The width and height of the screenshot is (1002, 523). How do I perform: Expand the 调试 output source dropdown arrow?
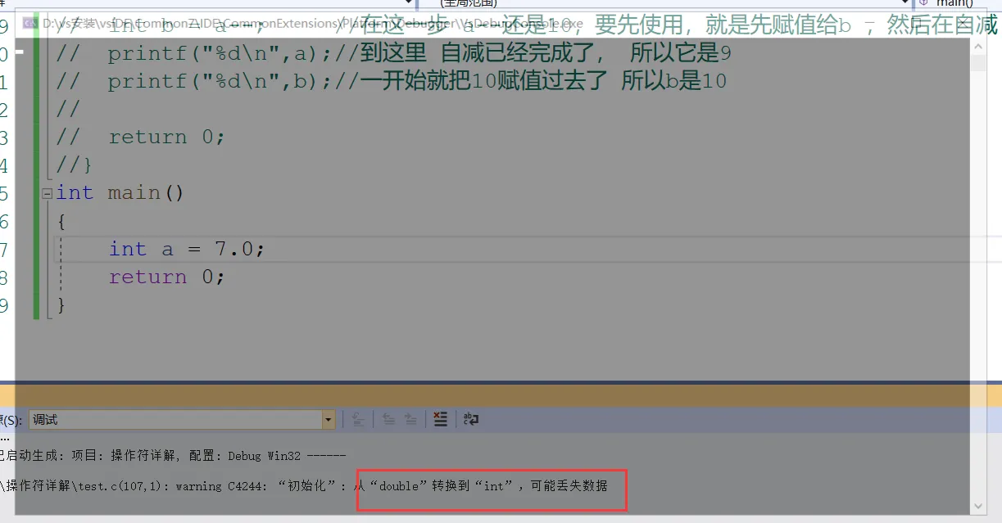coord(329,420)
